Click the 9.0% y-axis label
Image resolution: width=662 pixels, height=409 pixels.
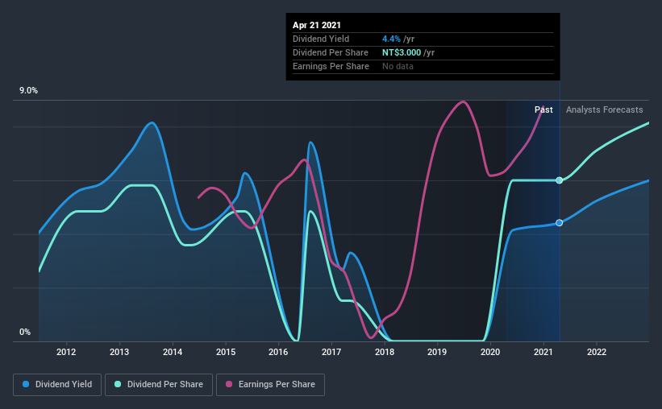[28, 91]
